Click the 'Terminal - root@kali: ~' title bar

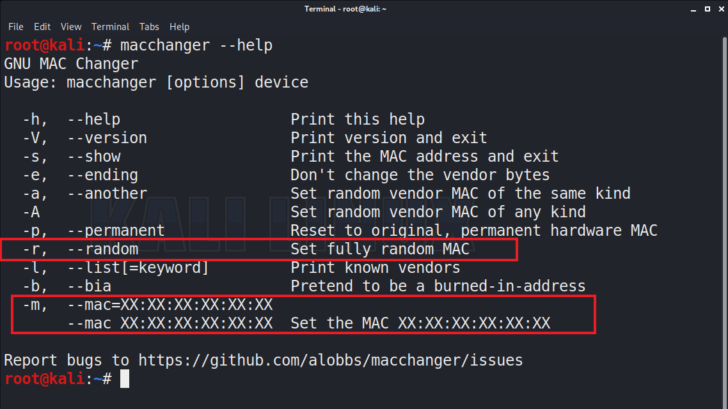[x=345, y=9]
